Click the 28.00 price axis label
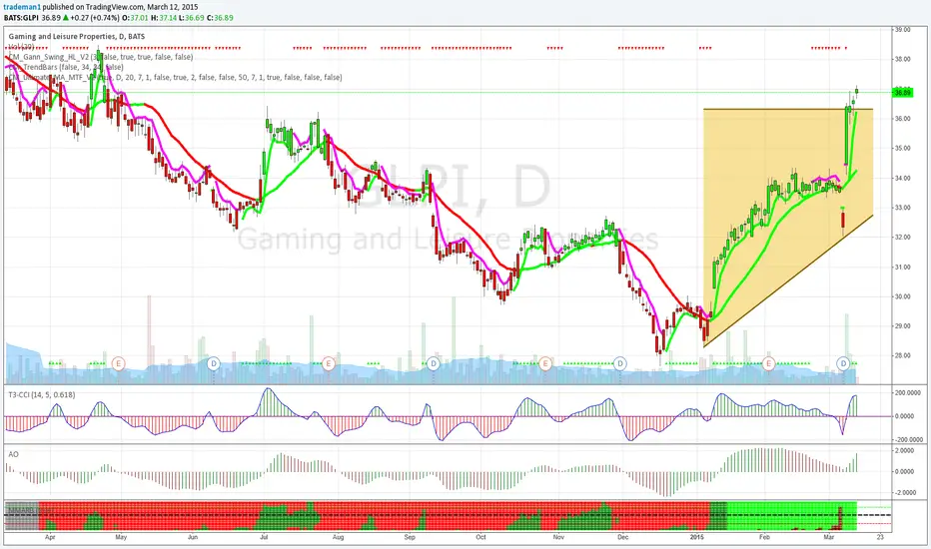931x549 pixels. tap(902, 355)
